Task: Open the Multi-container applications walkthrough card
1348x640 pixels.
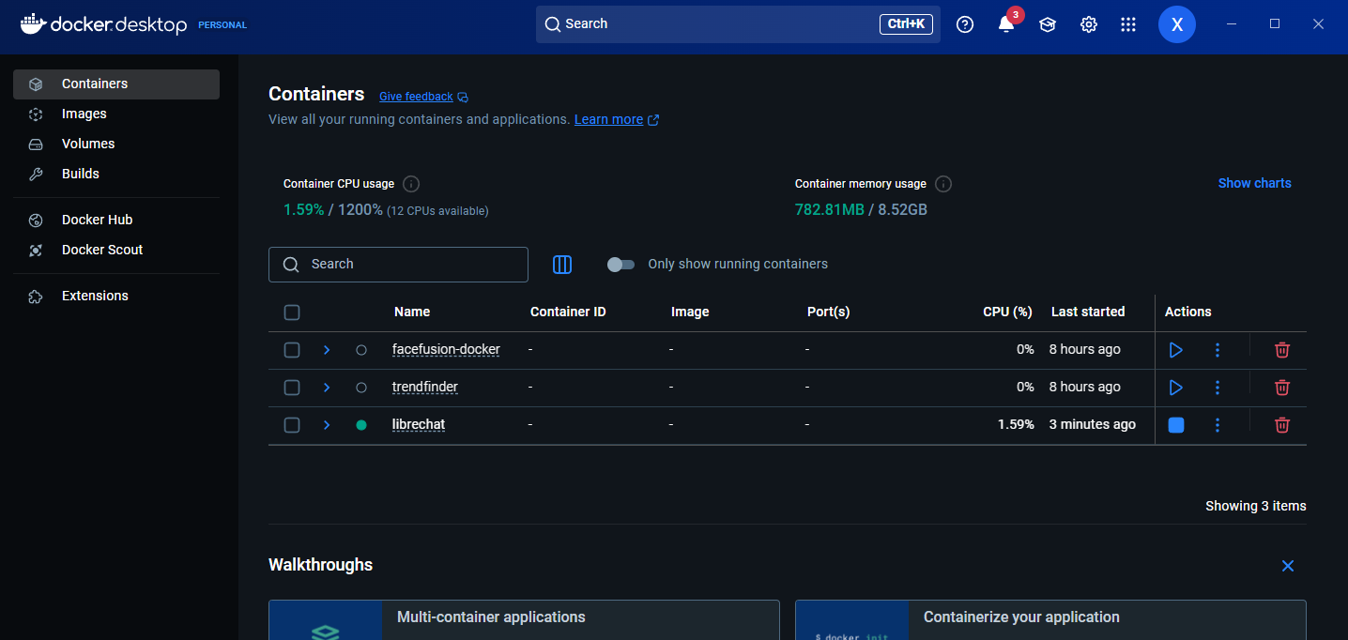Action: [524, 620]
